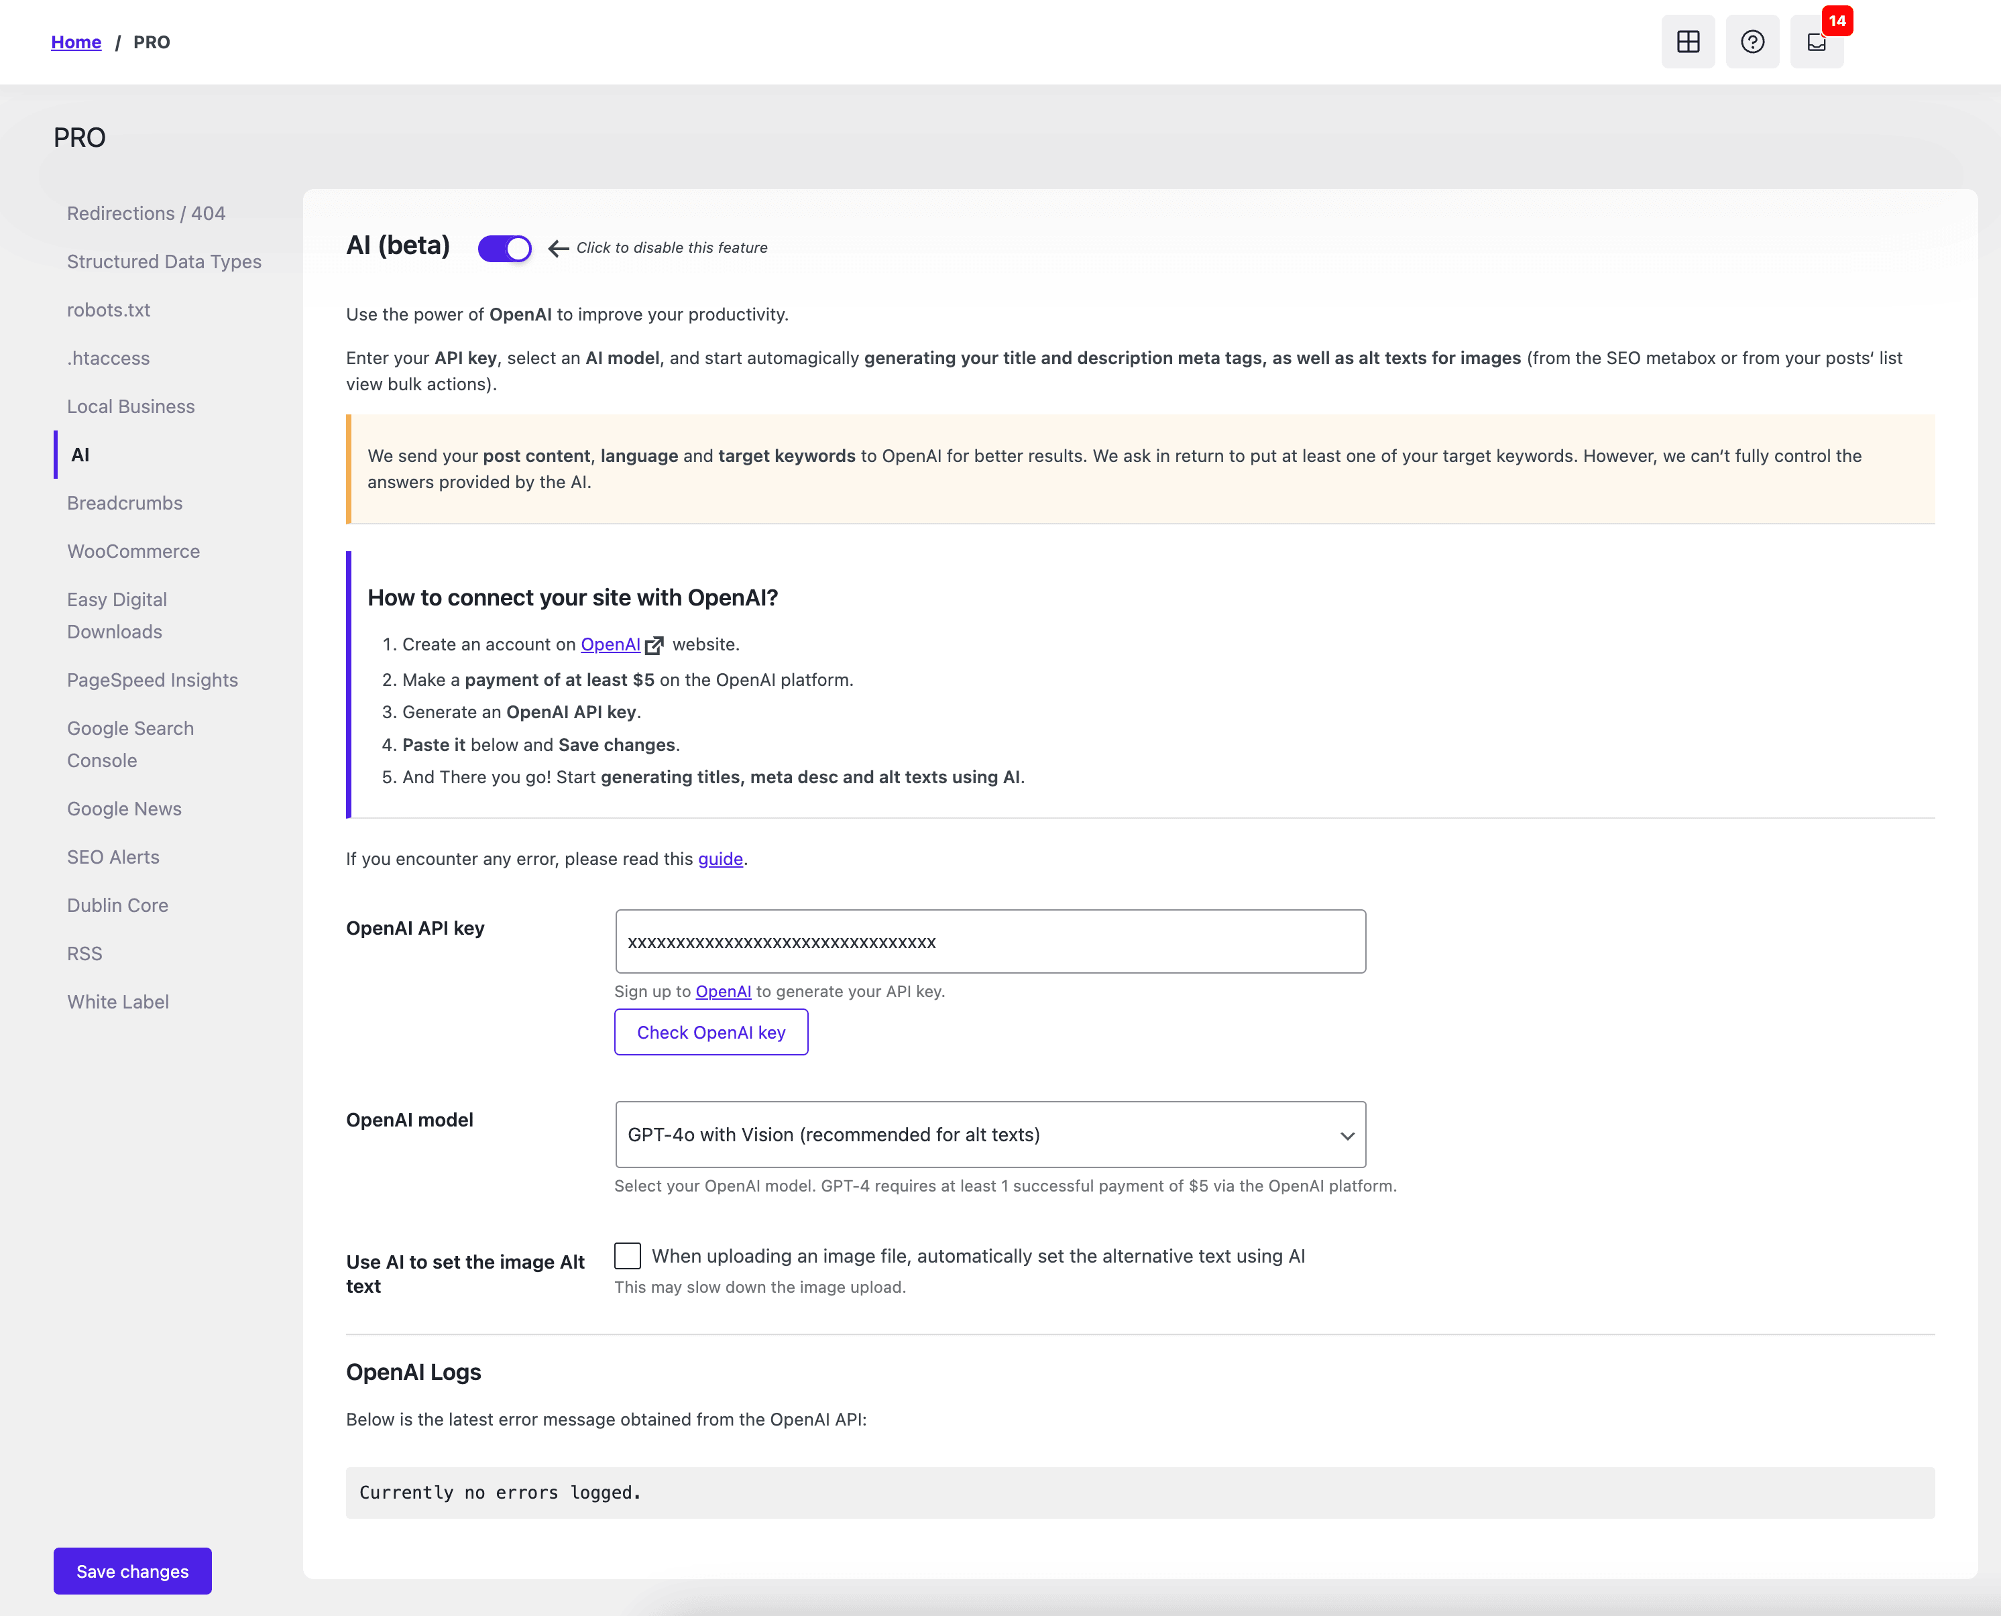Screen dimensions: 2001x1616
Task: Open White Label tab
Action: tap(118, 1002)
